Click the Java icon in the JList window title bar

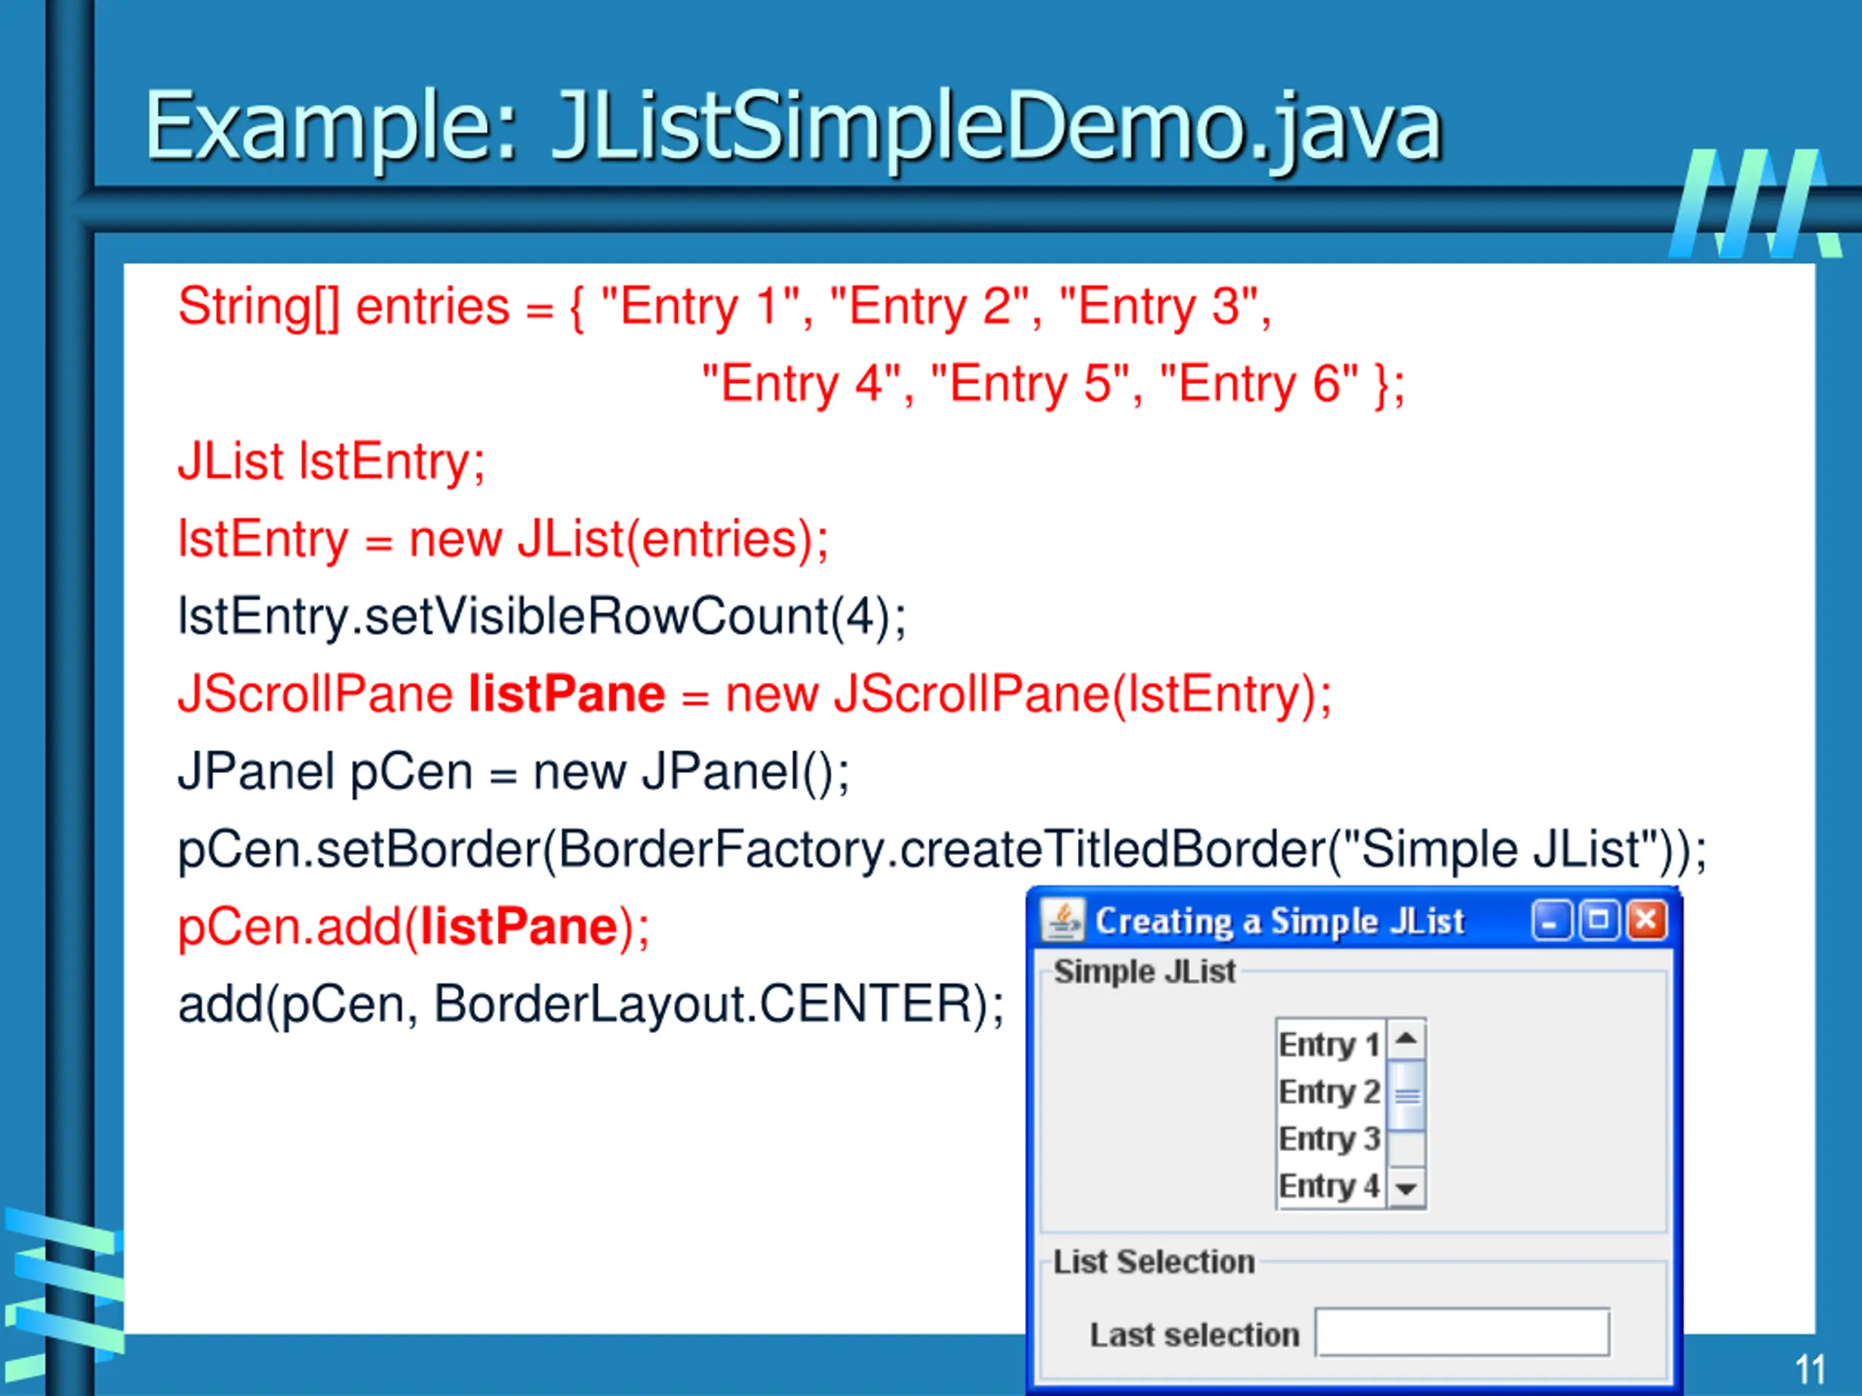pyautogui.click(x=1063, y=920)
